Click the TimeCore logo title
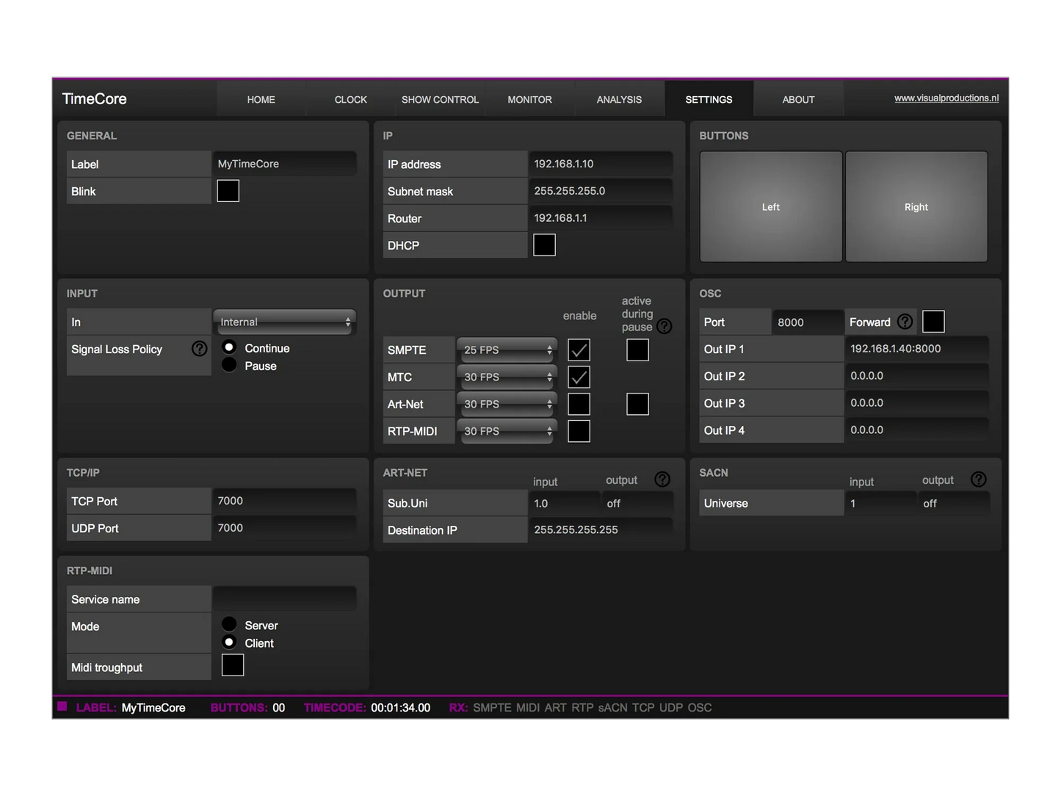1061x796 pixels. pyautogui.click(x=95, y=99)
